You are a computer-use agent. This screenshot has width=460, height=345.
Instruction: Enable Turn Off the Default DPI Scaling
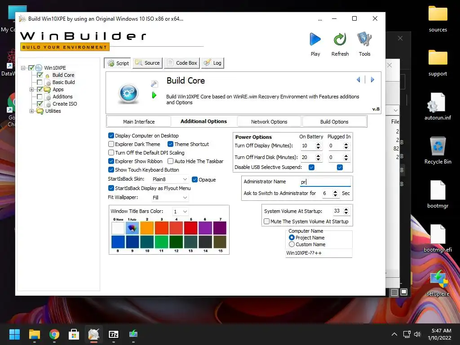[x=111, y=153]
